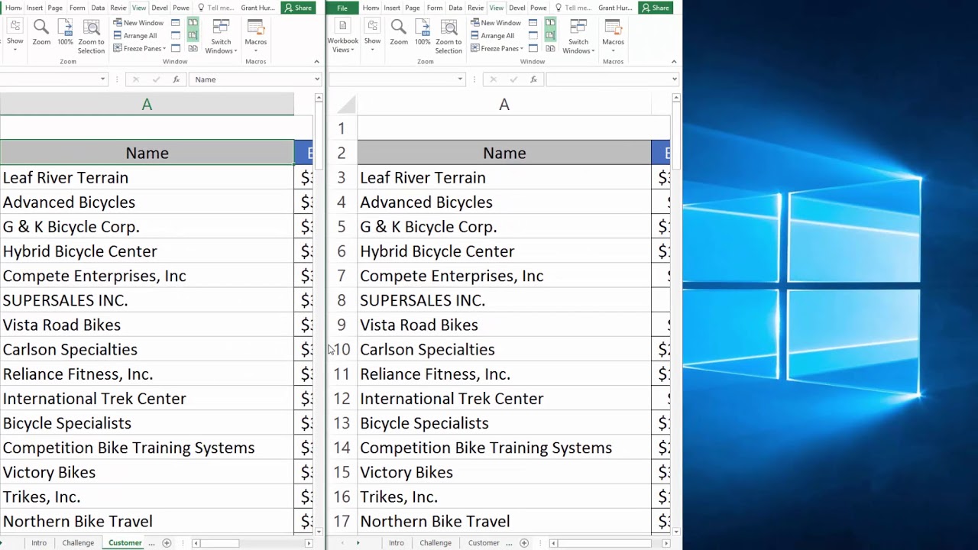This screenshot has width=978, height=550.
Task: Click Zoom to Selection in left window
Action: click(91, 36)
